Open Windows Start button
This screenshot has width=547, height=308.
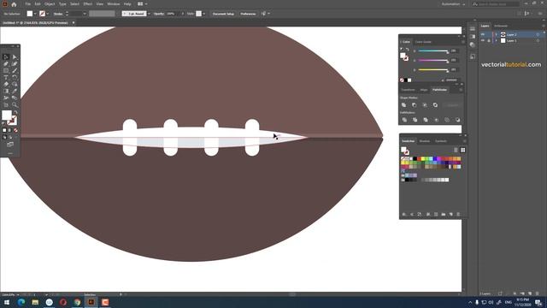pos(7,302)
